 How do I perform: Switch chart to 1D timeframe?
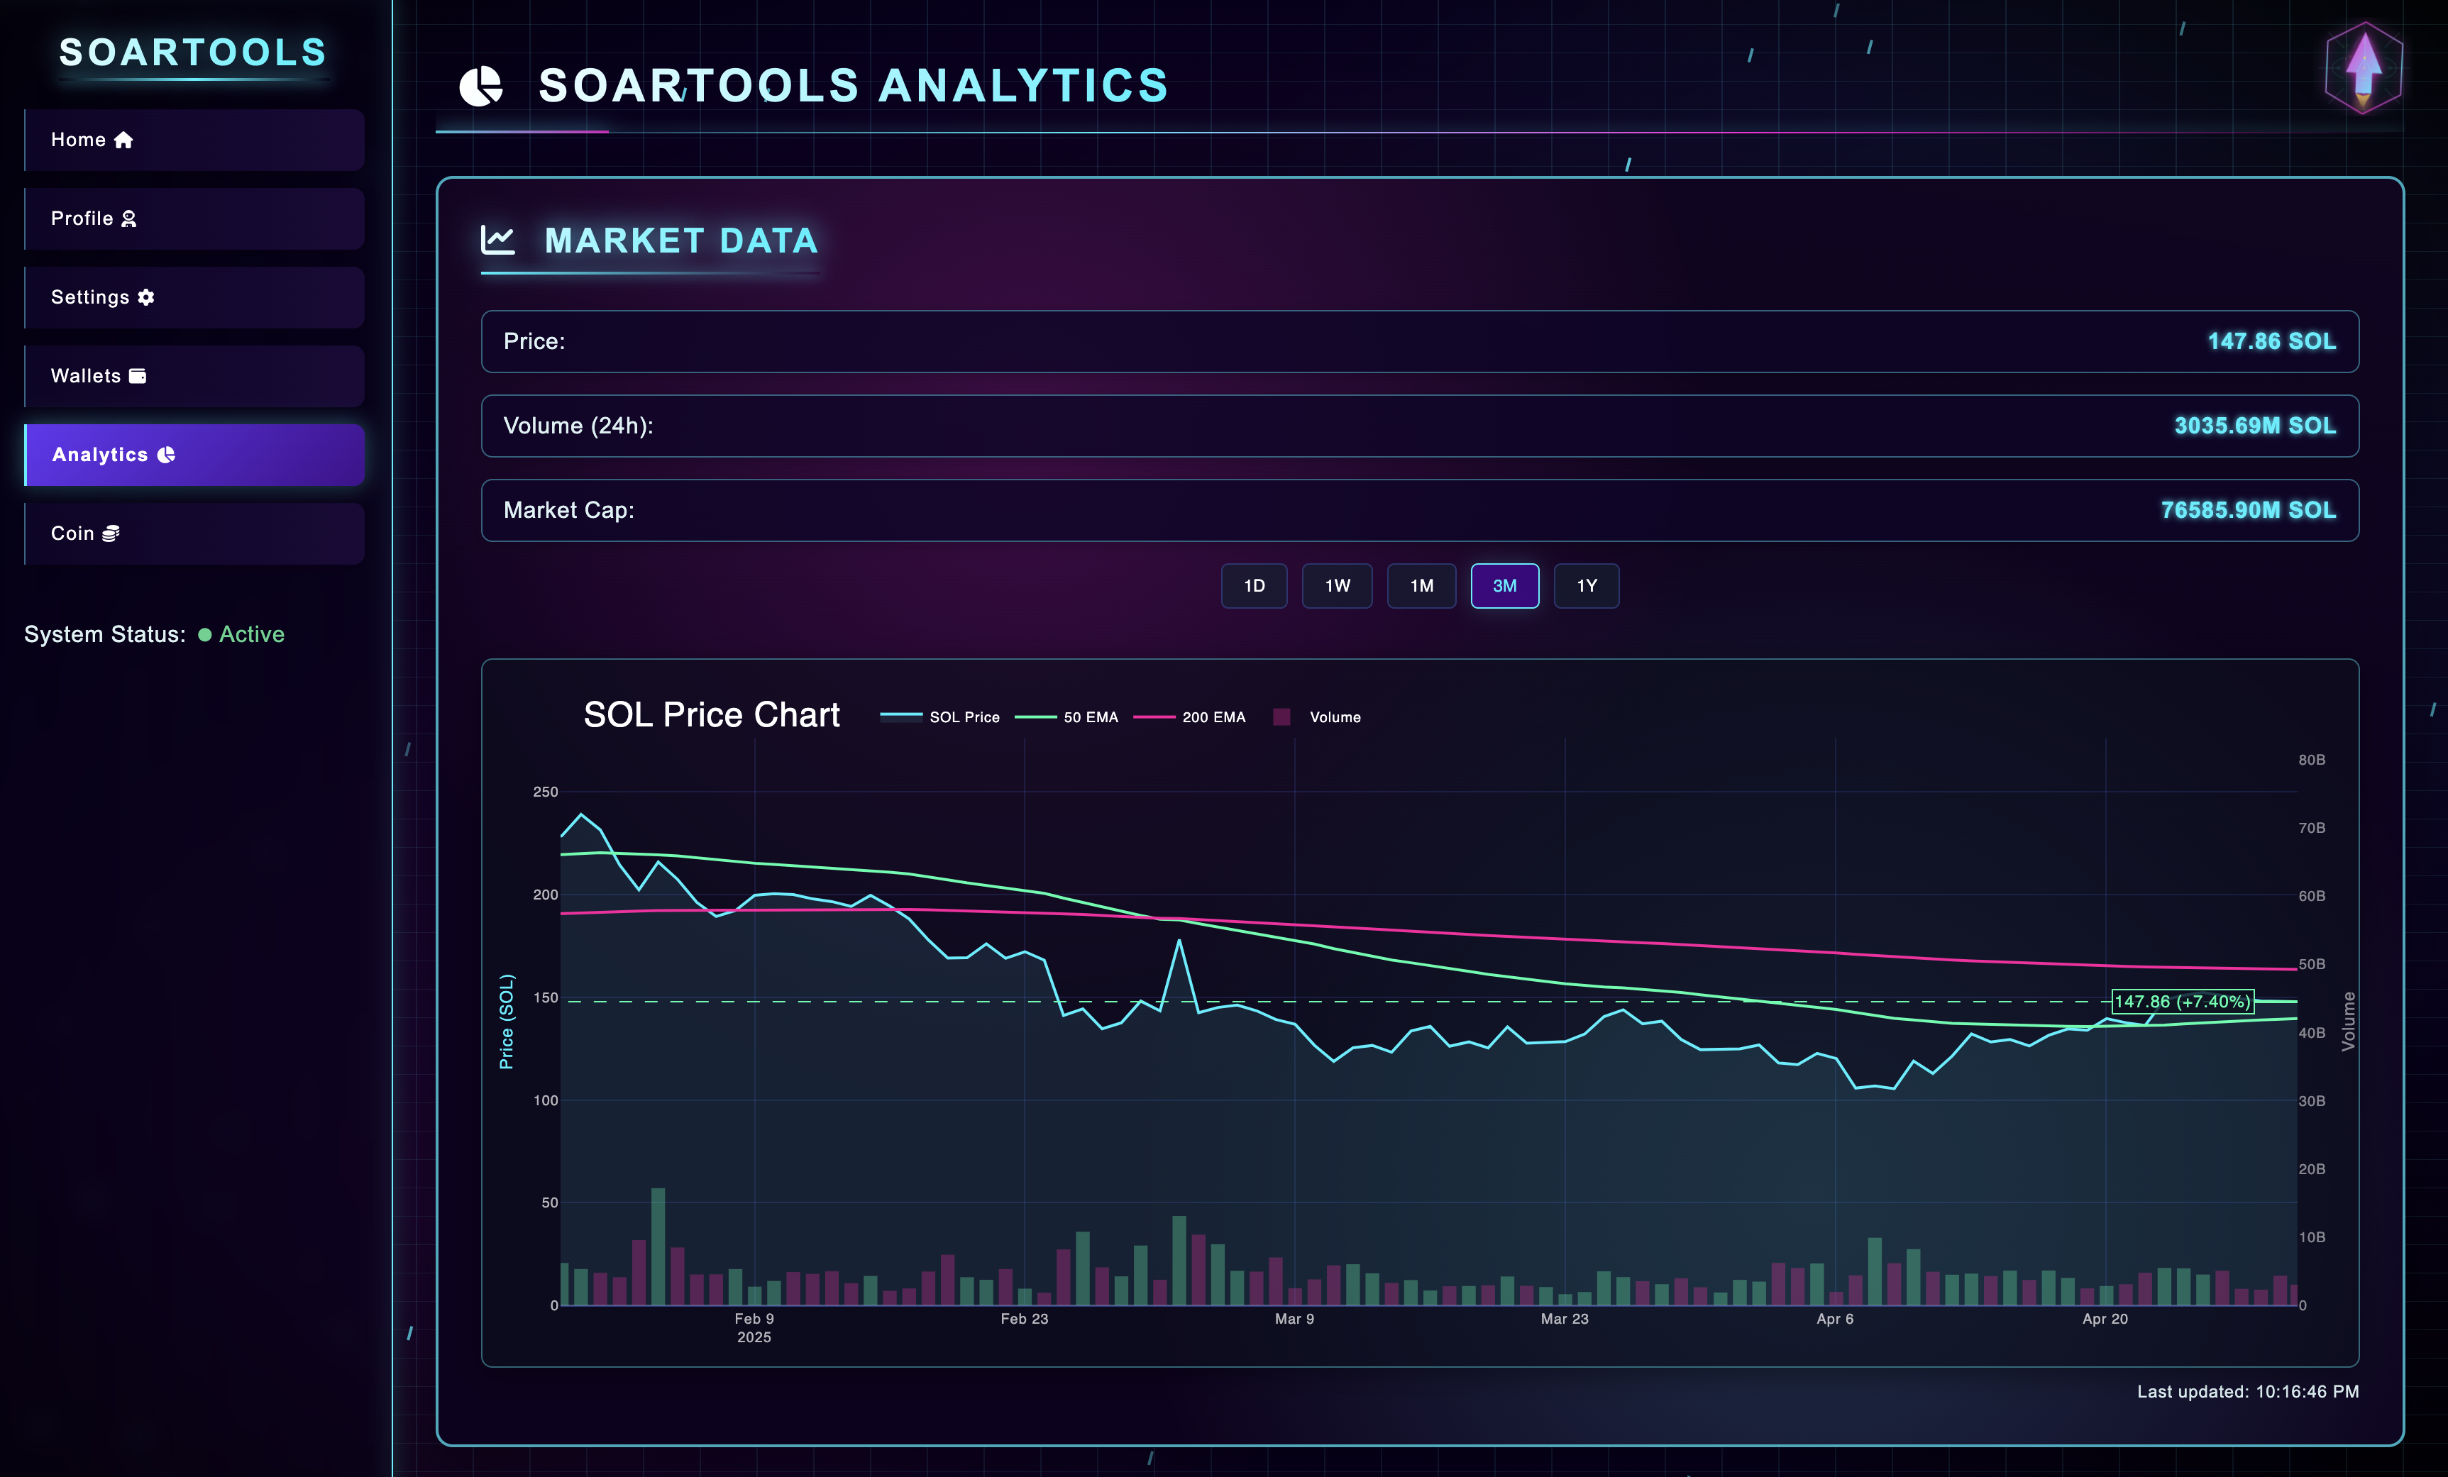pos(1254,586)
